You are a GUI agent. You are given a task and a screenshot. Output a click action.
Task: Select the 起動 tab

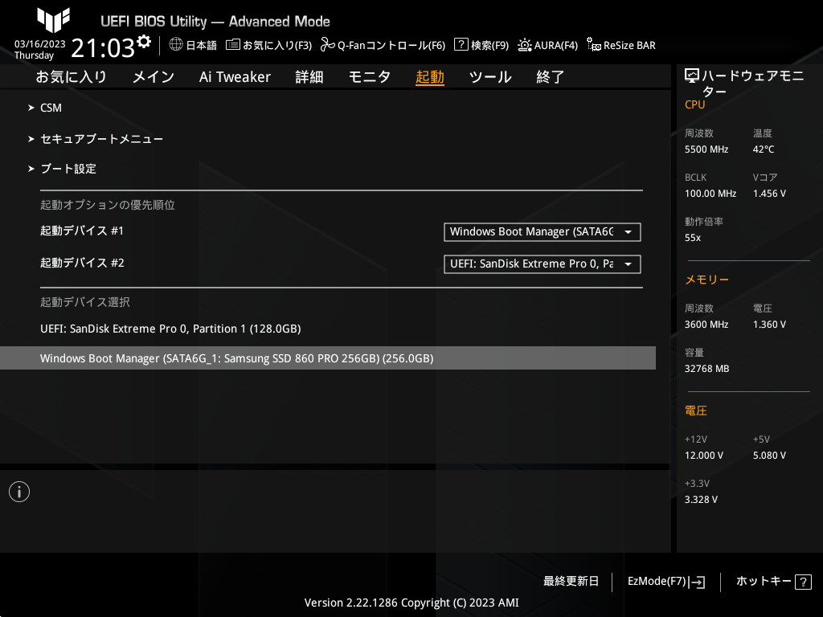click(x=430, y=77)
